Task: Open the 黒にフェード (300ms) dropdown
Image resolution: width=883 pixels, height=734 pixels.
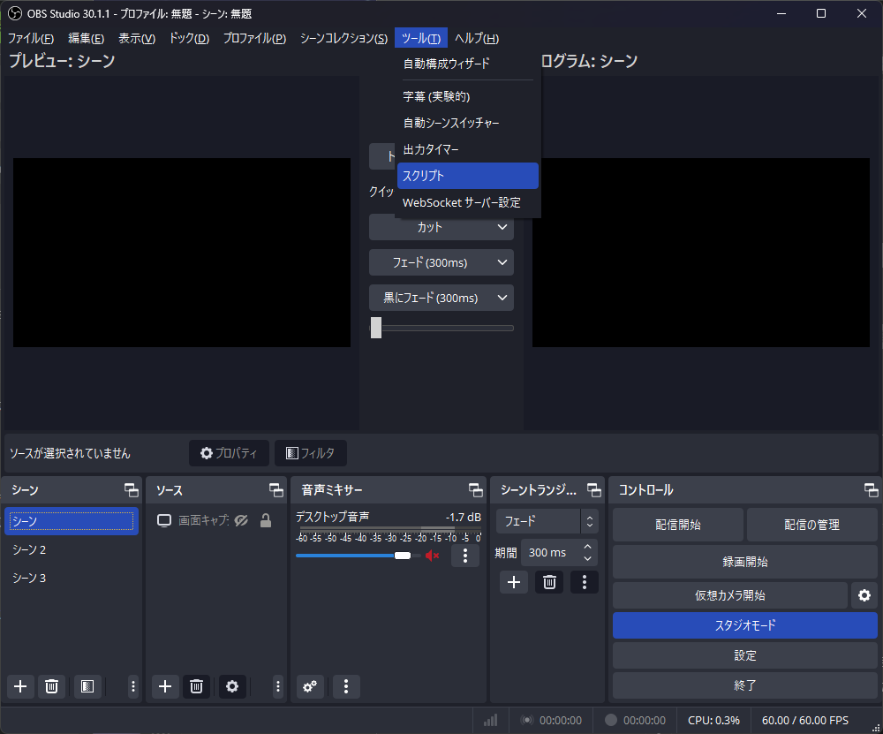Action: [441, 298]
